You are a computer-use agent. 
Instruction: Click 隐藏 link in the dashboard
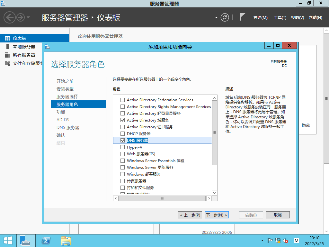click(306, 125)
